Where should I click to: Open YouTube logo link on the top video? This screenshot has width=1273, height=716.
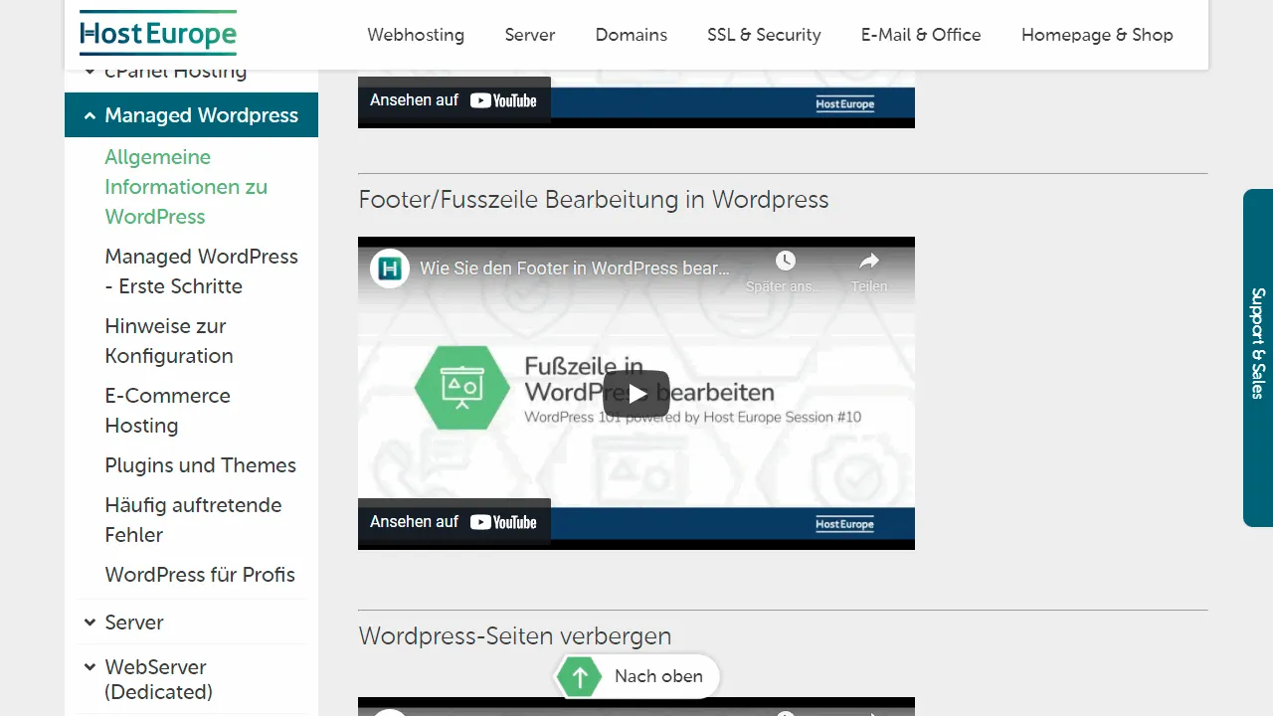point(503,100)
